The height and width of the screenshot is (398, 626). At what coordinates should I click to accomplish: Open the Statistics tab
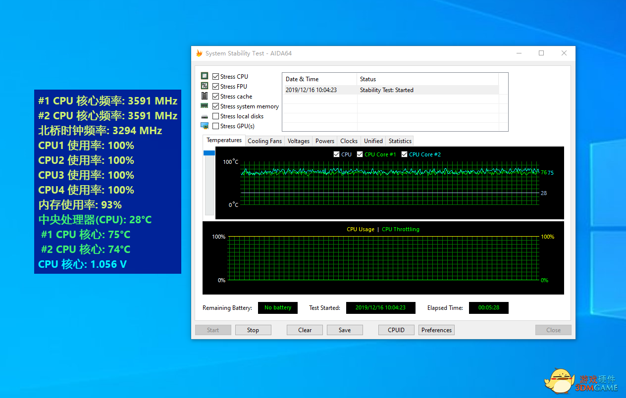pos(400,141)
